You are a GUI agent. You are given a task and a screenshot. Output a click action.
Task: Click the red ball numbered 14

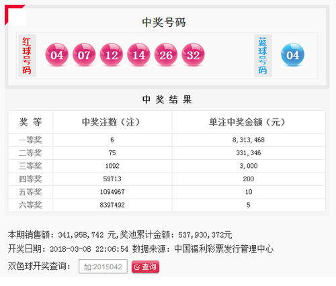click(x=138, y=55)
